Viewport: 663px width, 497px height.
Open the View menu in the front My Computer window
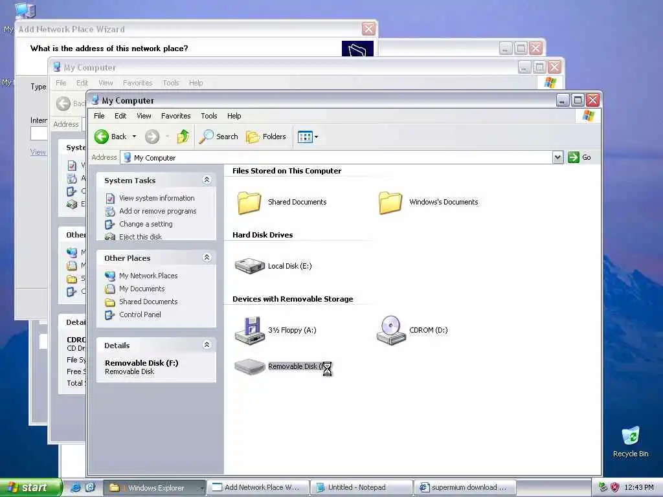click(144, 116)
